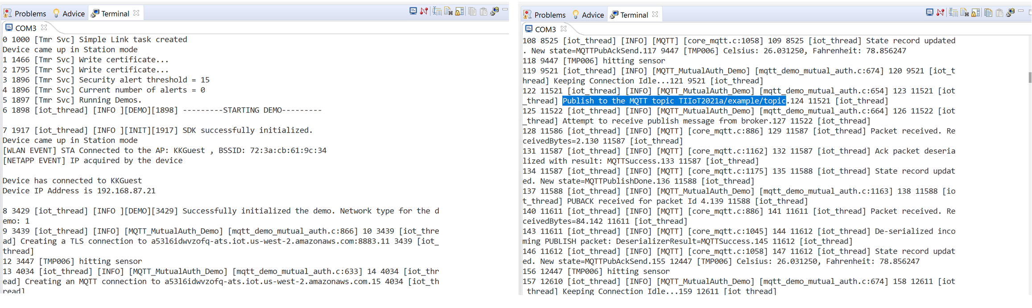
Task: Switch to Advice tab in left window
Action: pos(69,13)
